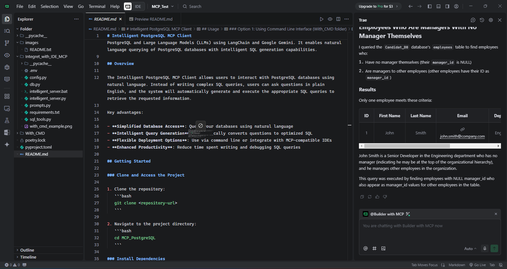
Task: Open the Run and Debug bug icon
Action: tap(7, 67)
